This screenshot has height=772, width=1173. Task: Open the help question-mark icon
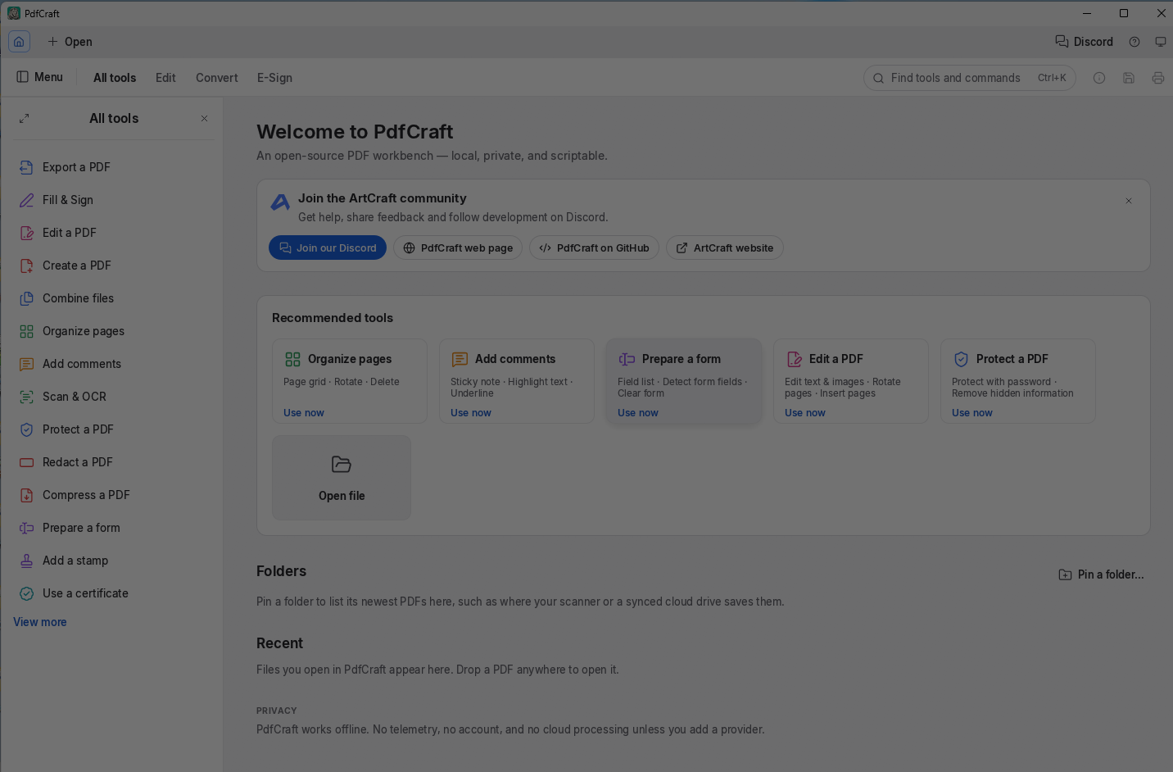(1135, 42)
